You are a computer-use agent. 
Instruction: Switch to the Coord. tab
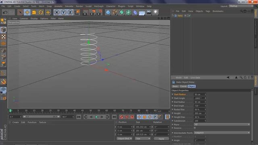point(183,86)
